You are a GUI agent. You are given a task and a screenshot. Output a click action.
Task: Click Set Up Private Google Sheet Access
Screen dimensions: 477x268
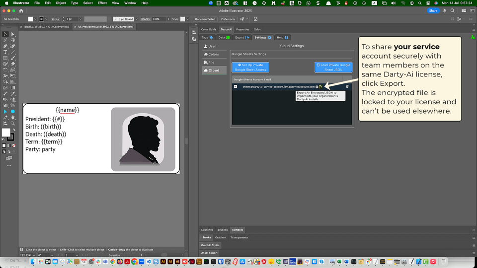(x=250, y=67)
